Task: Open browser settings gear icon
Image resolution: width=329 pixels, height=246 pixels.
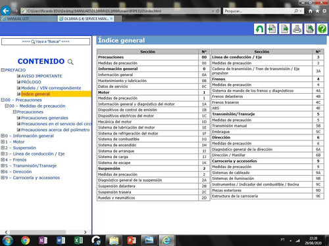Action: [x=324, y=11]
